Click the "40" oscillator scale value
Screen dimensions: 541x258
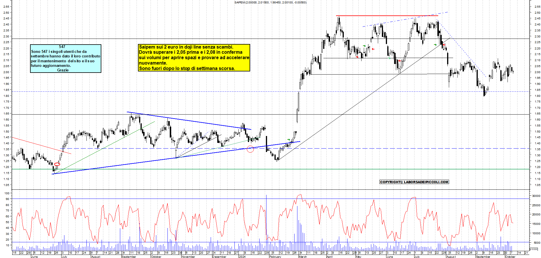[x=7, y=228]
